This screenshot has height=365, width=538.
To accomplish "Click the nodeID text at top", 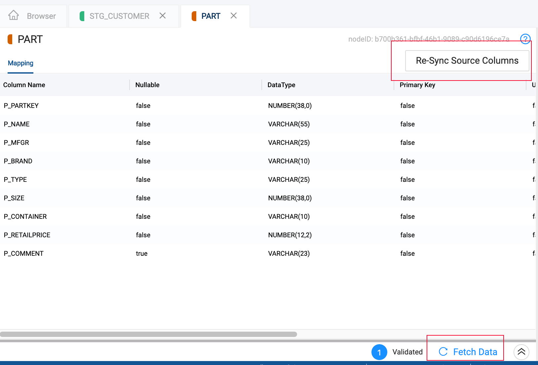I will coord(429,39).
